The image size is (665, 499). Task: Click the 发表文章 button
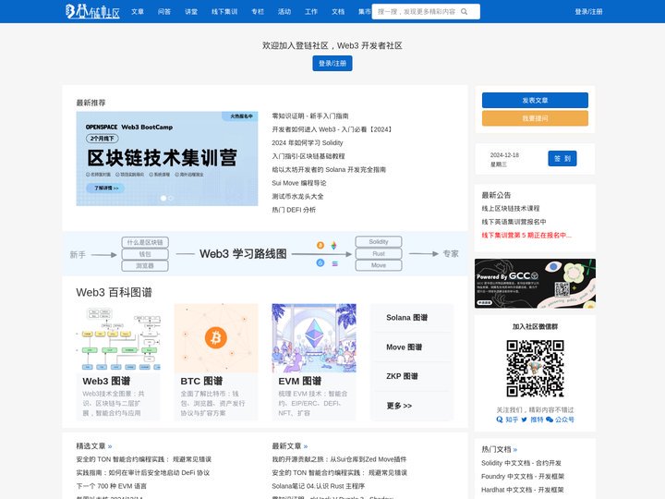click(x=535, y=100)
